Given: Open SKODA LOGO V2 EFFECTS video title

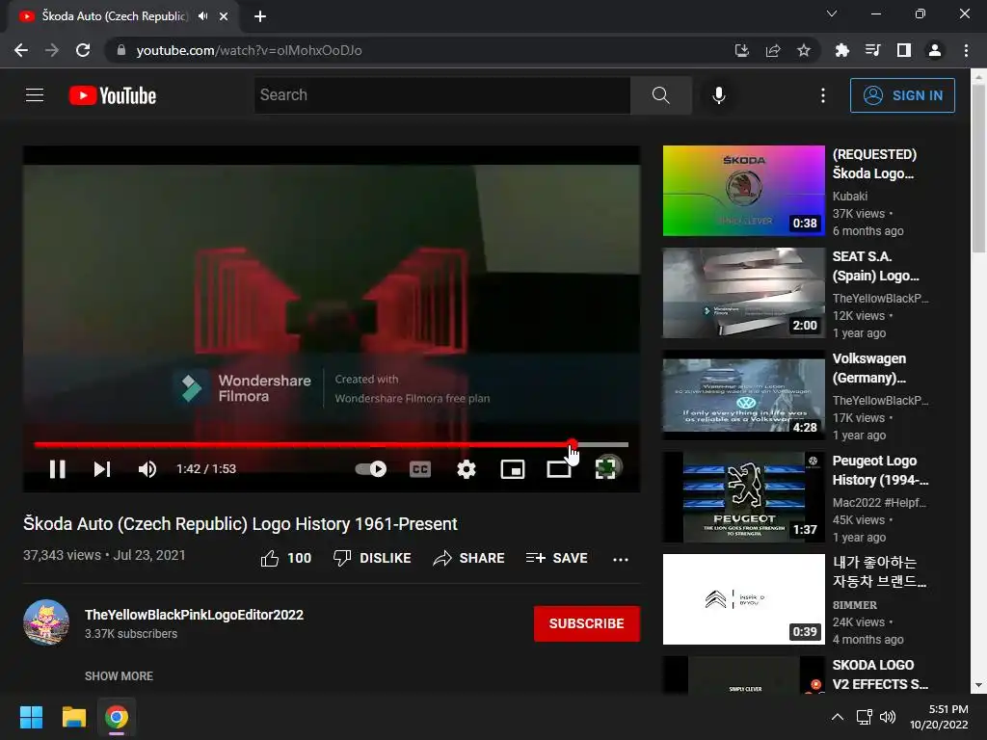Looking at the screenshot, I should 880,674.
